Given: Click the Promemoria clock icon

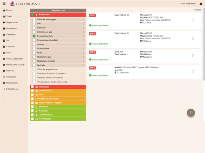Looking at the screenshot, I should point(4,28).
